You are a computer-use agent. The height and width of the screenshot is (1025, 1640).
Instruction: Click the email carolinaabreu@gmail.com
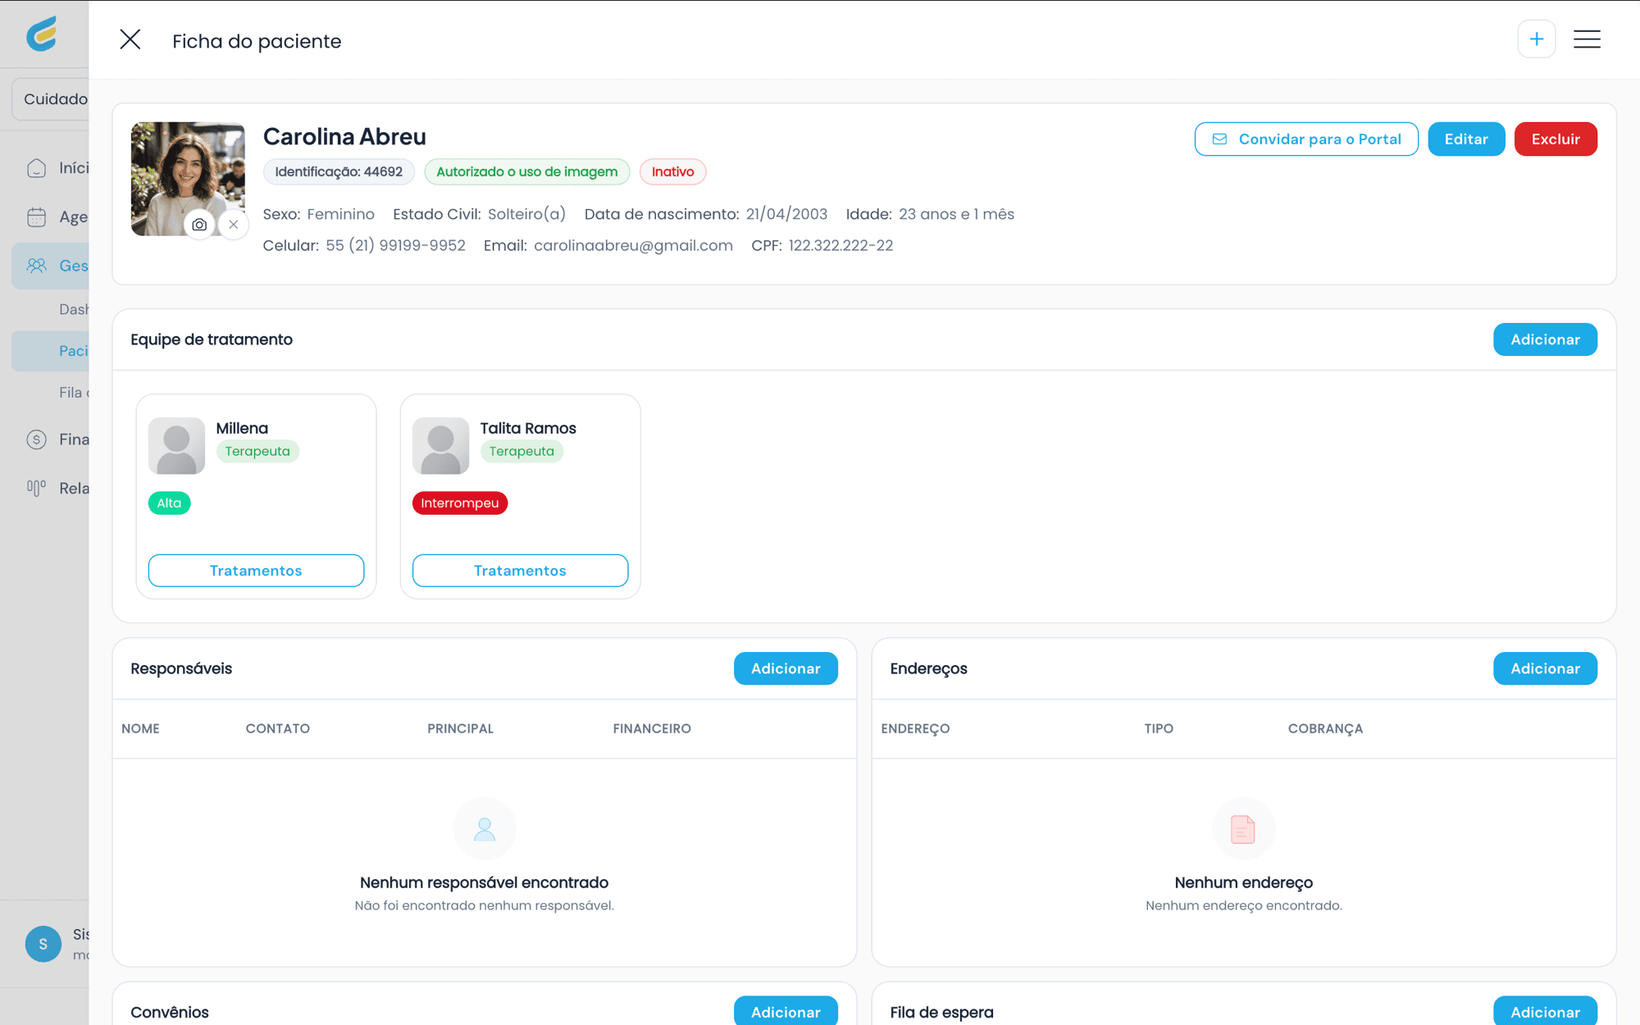click(633, 245)
